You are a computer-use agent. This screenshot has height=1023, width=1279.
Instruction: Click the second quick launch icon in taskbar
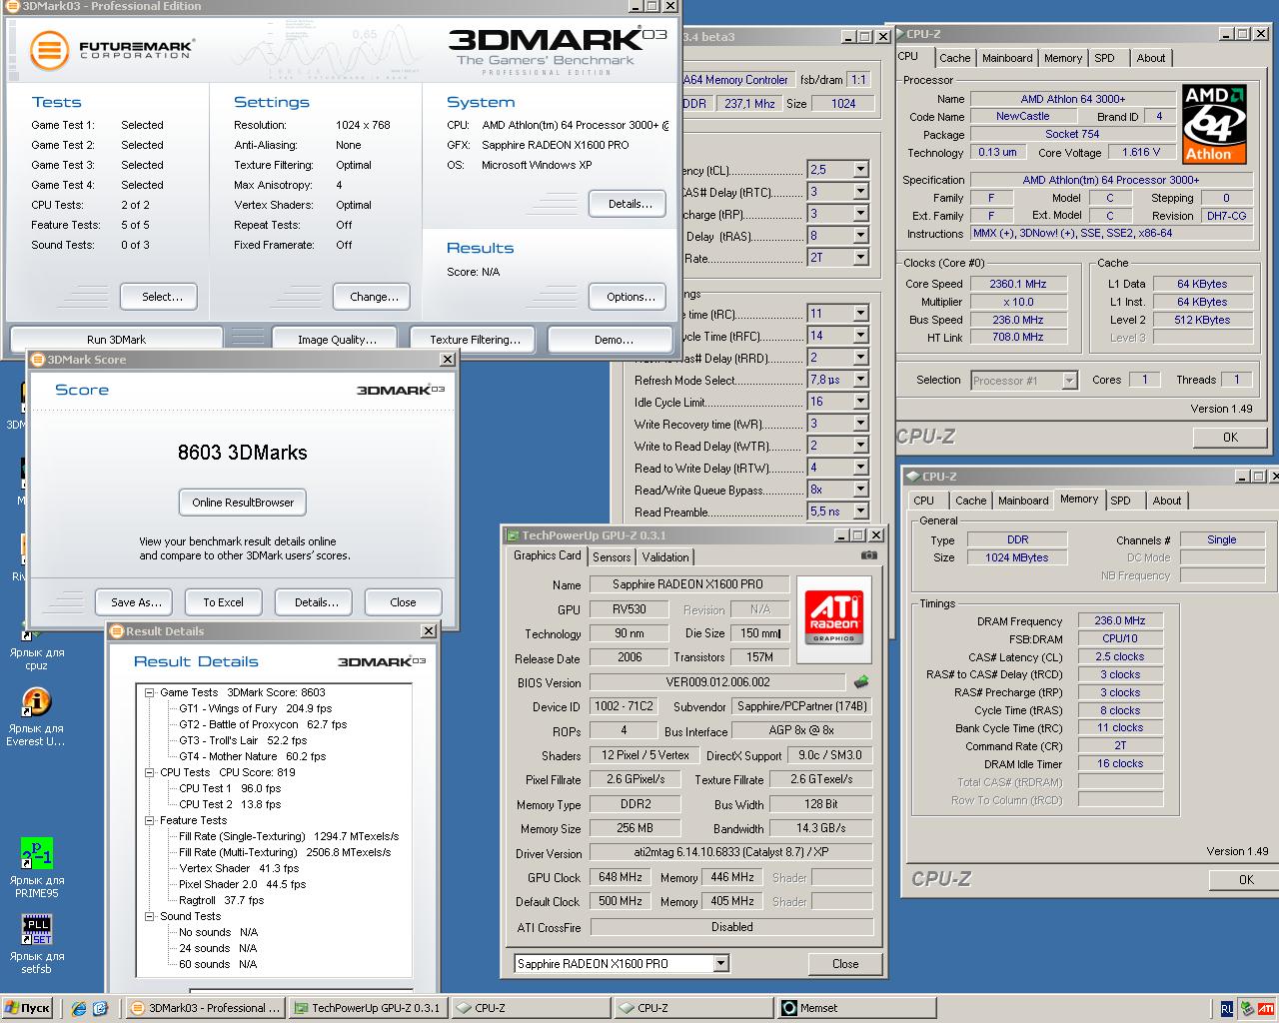(x=100, y=1008)
